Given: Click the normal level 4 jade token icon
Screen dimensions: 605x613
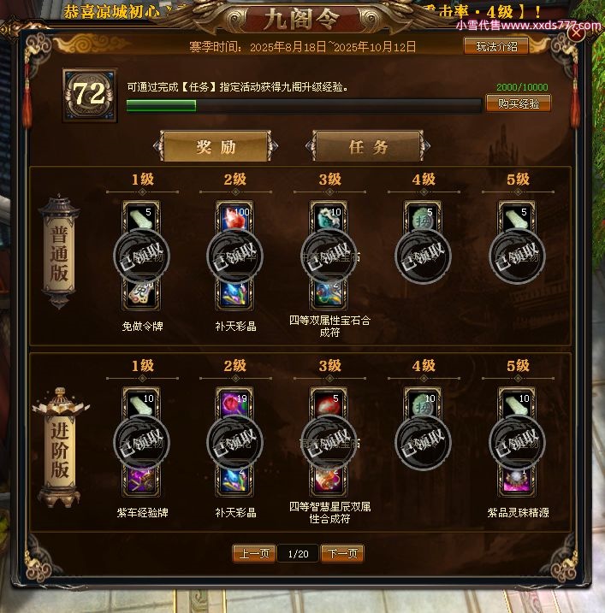Looking at the screenshot, I should [x=423, y=217].
